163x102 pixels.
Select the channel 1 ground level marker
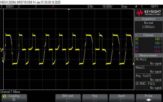(2, 50)
